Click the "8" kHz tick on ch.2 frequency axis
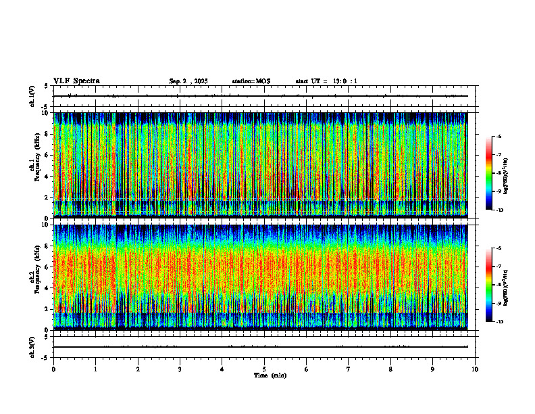Viewport: 535px width, 414px height. pos(47,246)
